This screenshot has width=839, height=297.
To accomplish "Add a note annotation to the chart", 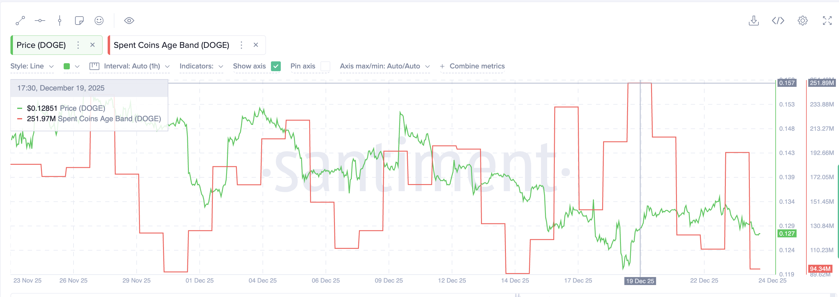I will [79, 21].
